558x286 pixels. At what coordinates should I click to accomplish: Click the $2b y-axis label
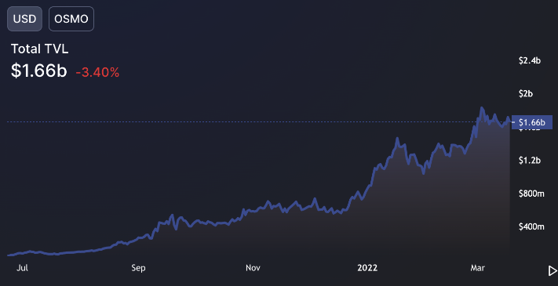coord(526,94)
